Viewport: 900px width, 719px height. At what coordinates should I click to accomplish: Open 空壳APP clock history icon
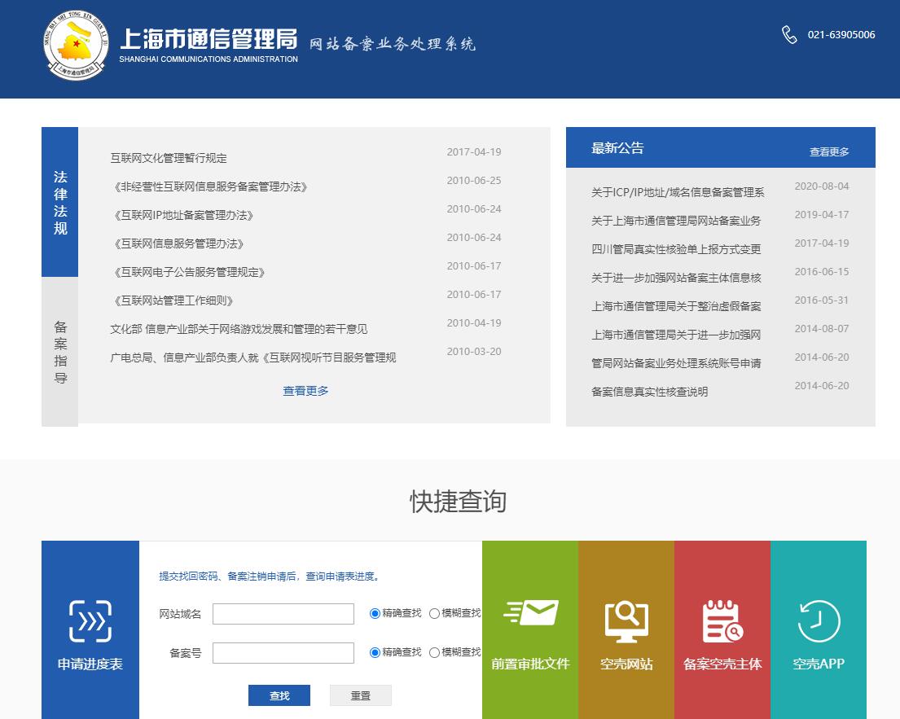818,621
